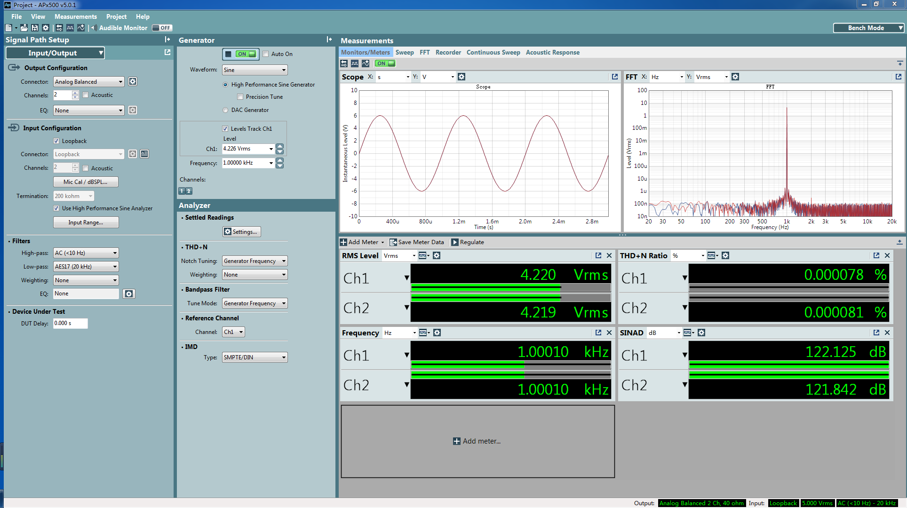Click the Audible Monitor speaker icon
907x508 pixels.
94,28
